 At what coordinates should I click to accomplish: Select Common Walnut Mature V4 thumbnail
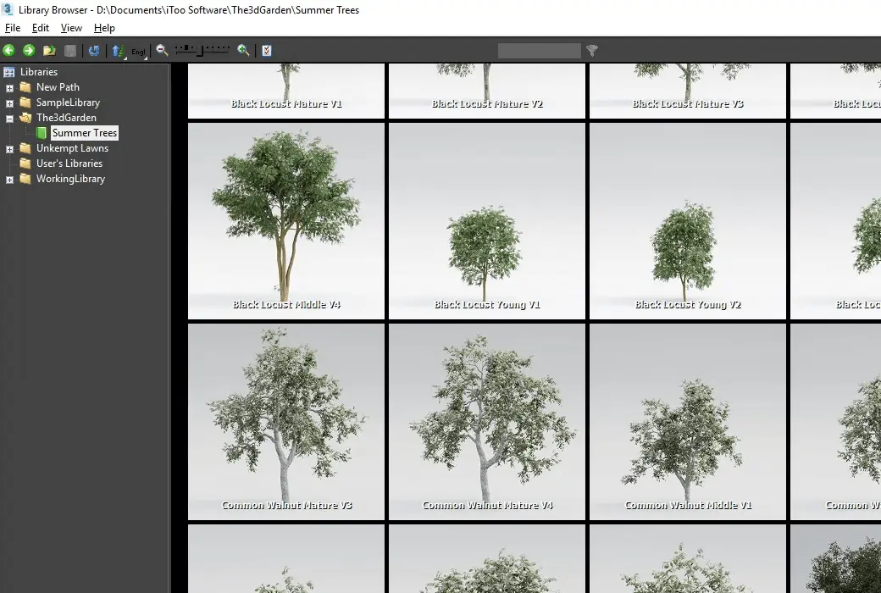(487, 422)
